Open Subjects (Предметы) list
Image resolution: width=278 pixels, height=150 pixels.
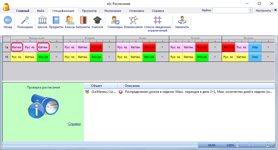point(56,21)
